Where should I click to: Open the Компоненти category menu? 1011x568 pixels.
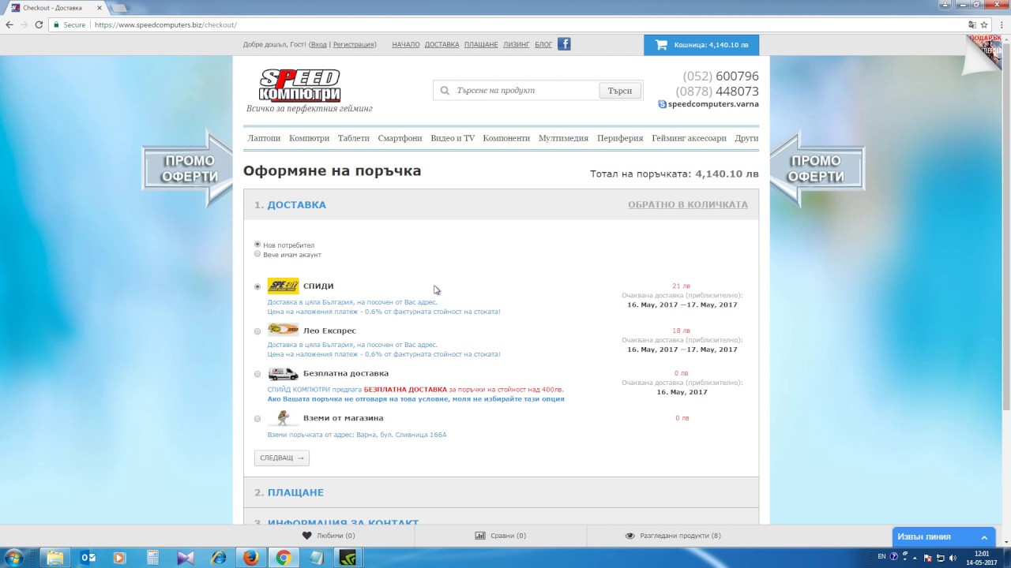(506, 138)
